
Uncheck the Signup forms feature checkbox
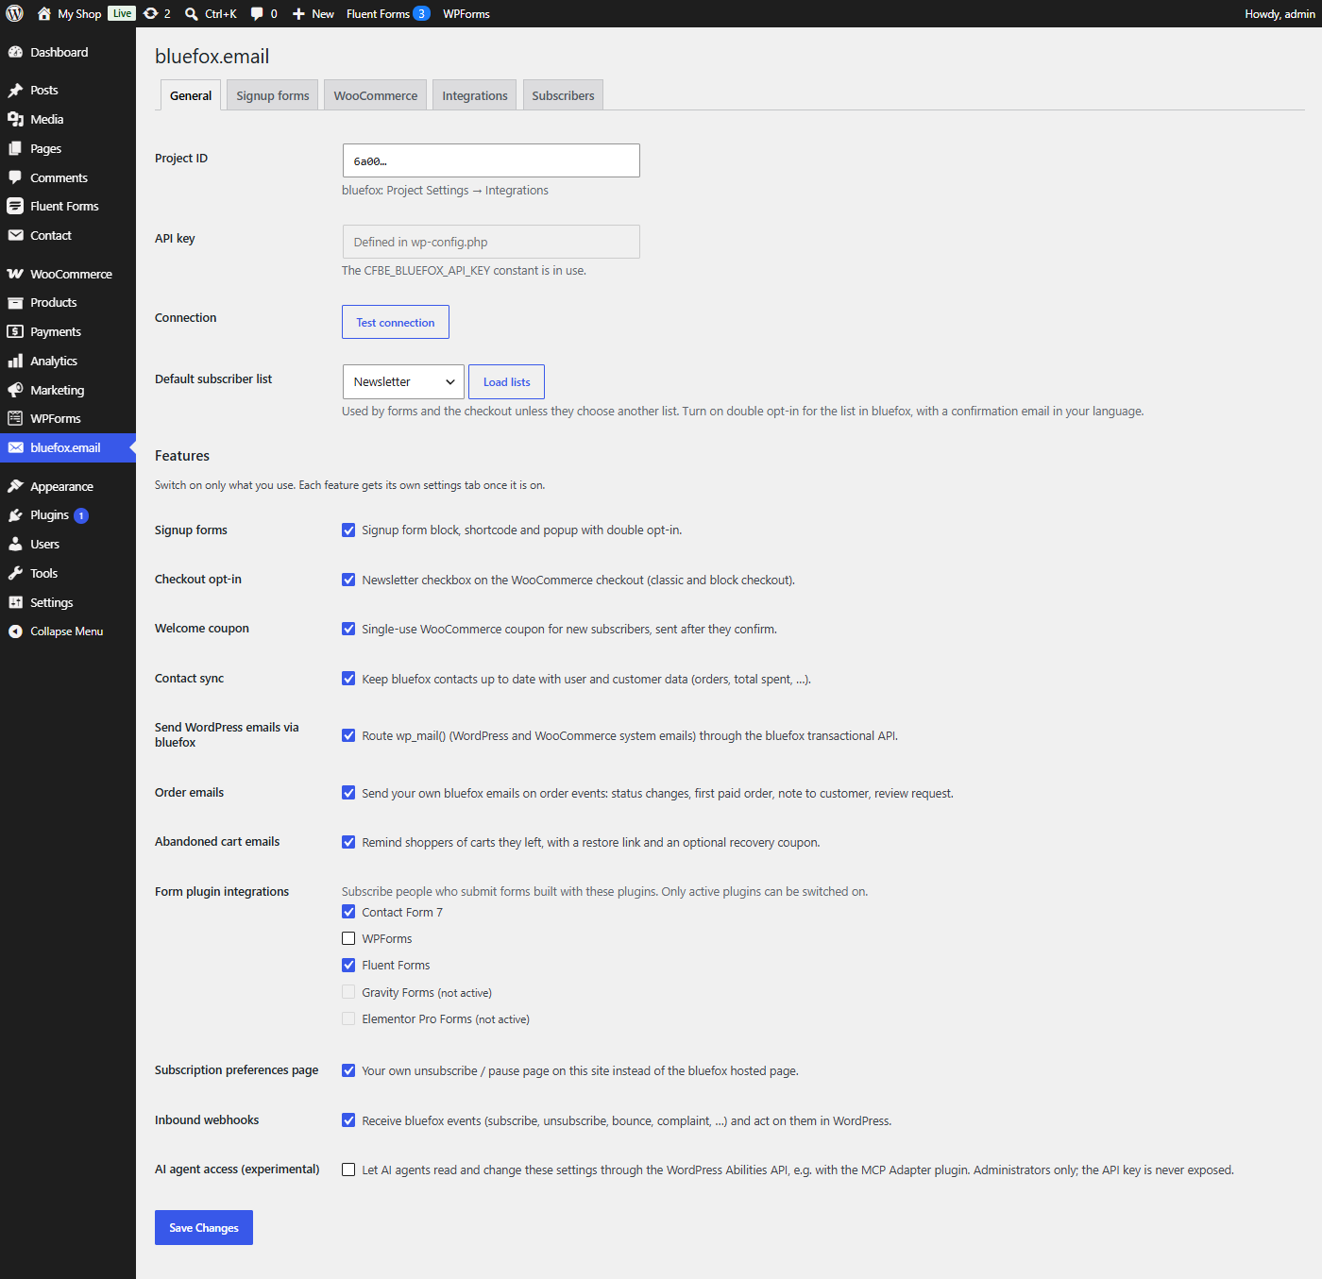click(348, 530)
